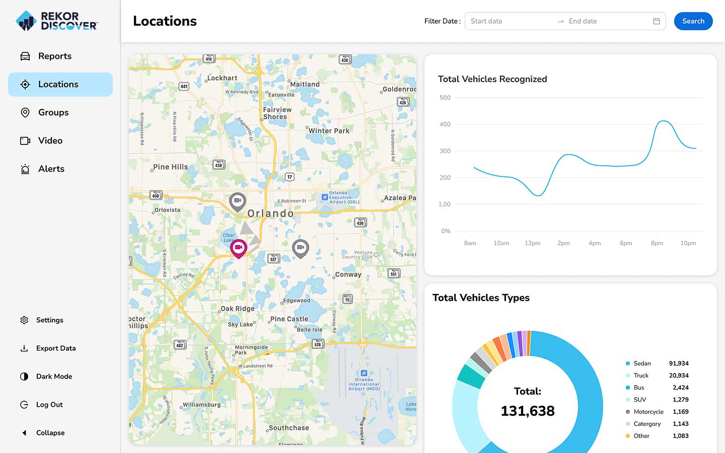Open the Groups panel icon
Viewport: 725px width, 453px height.
[25, 112]
